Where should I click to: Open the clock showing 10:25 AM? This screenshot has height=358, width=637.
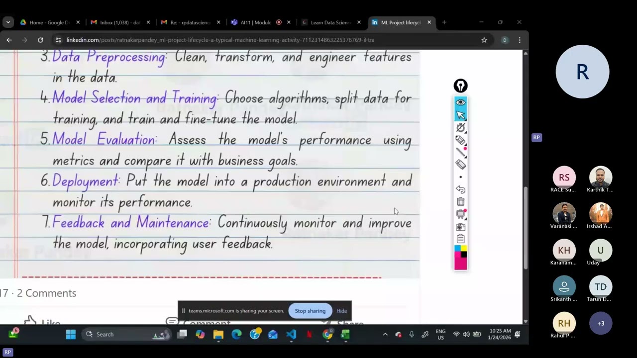[500, 334]
